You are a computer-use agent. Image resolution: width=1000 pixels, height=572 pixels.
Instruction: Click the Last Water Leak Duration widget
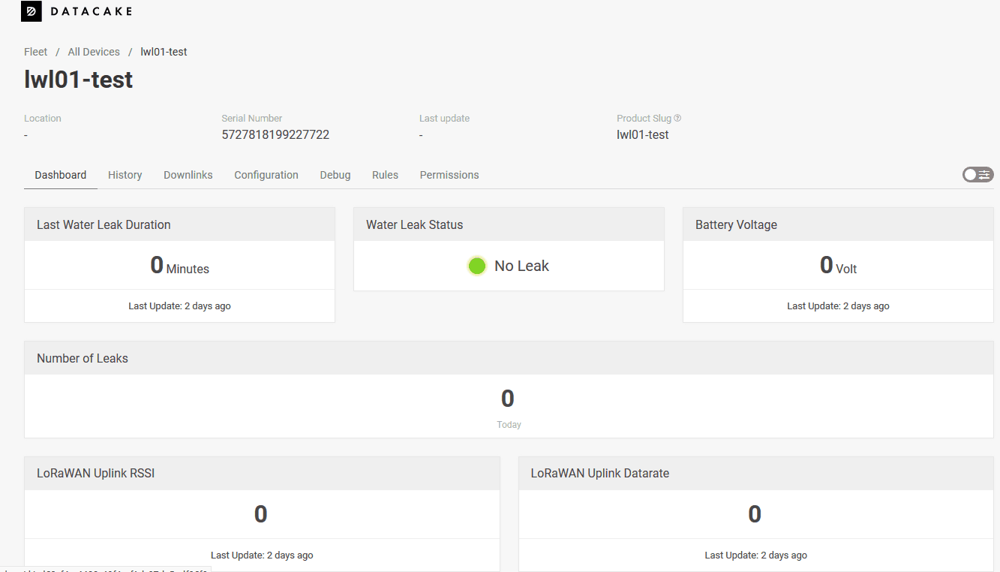179,265
